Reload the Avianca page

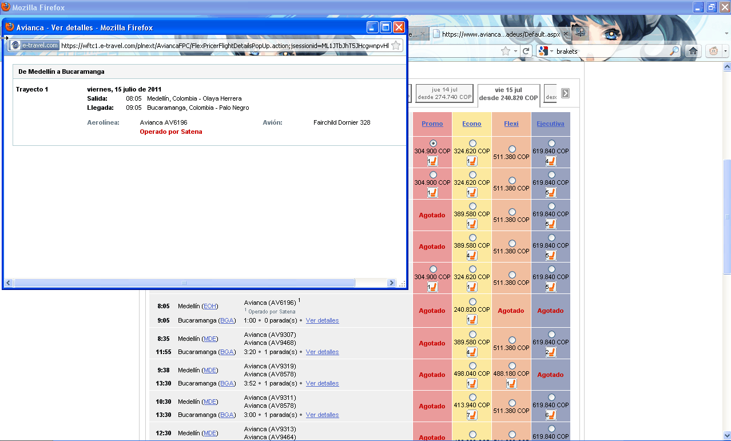pyautogui.click(x=526, y=51)
